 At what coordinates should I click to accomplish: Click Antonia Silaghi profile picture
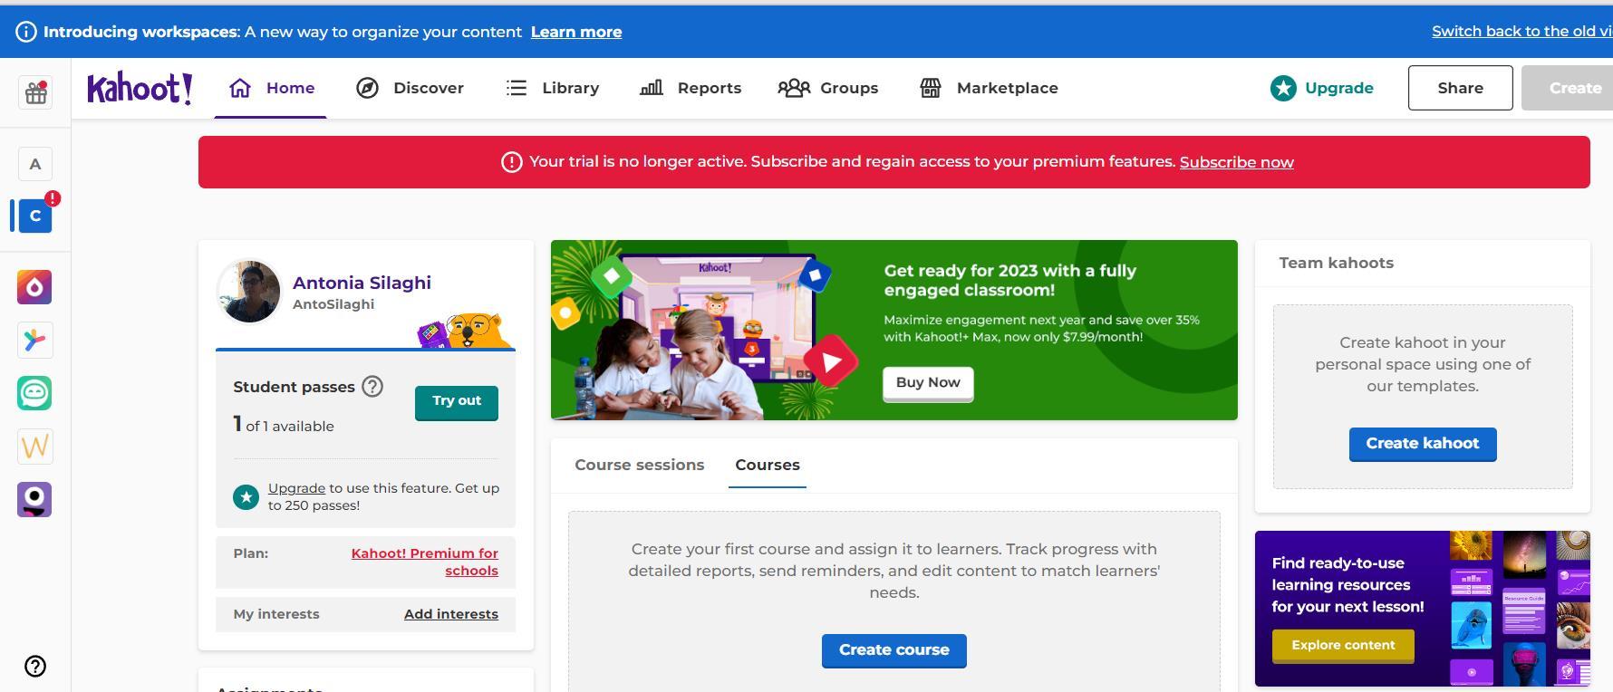[249, 292]
